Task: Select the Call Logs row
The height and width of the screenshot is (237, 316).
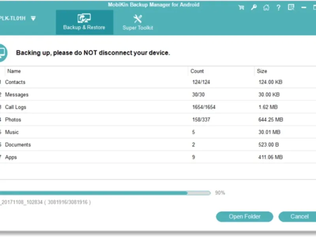Action: coord(158,107)
